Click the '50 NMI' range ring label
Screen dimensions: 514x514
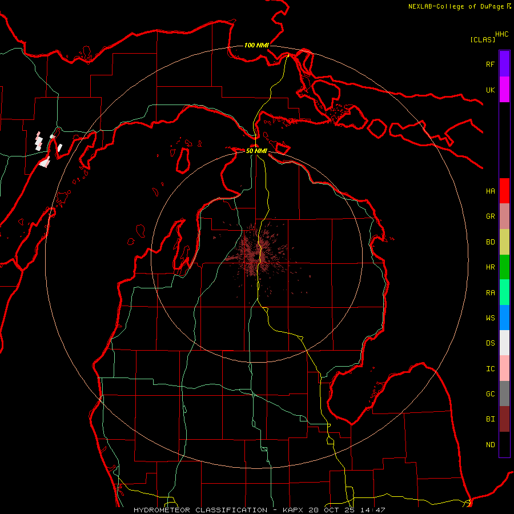pos(256,151)
